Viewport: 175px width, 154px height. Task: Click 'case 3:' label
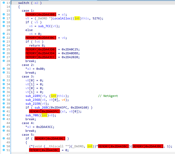[28, 76]
